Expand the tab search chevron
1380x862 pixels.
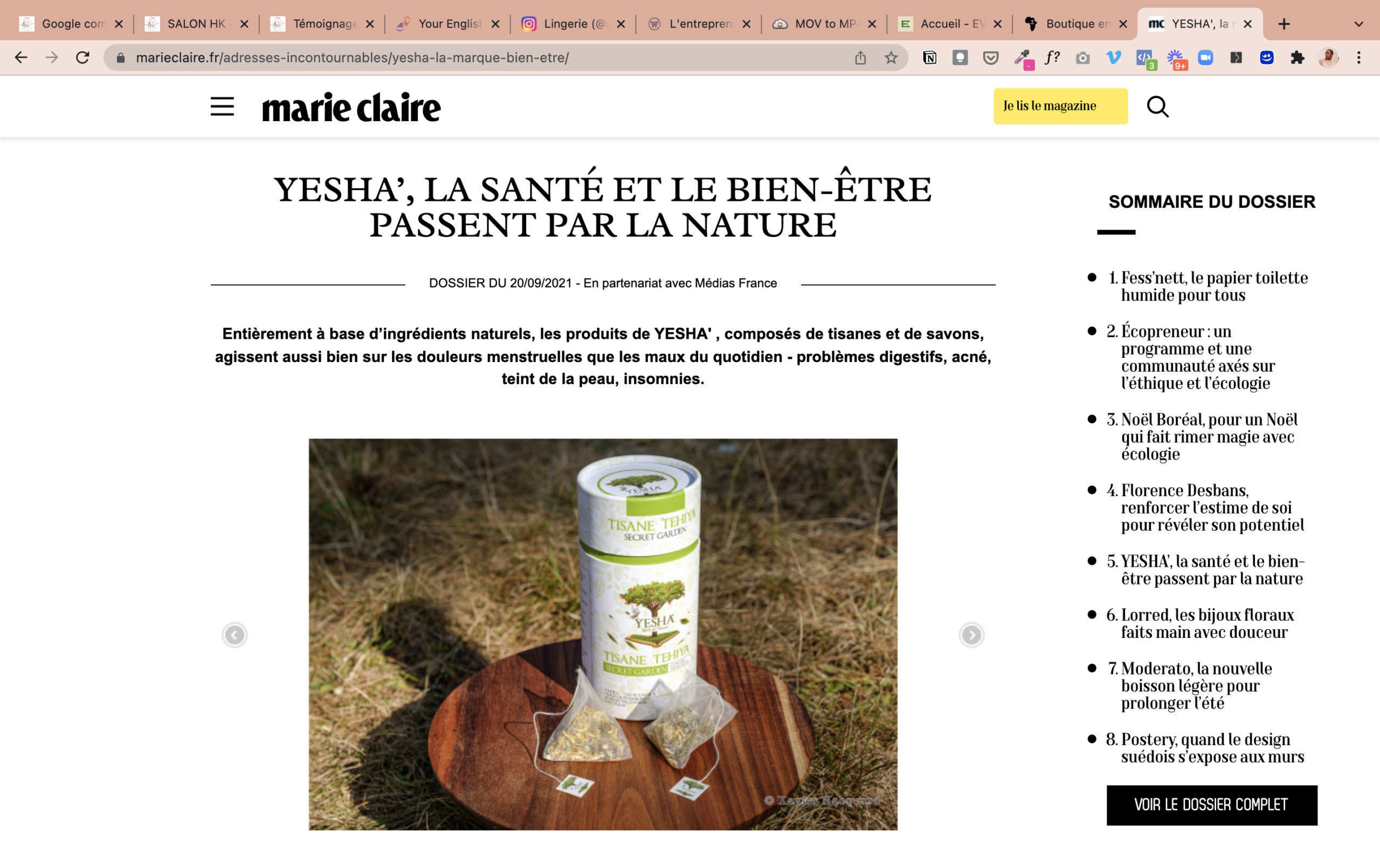click(x=1358, y=24)
